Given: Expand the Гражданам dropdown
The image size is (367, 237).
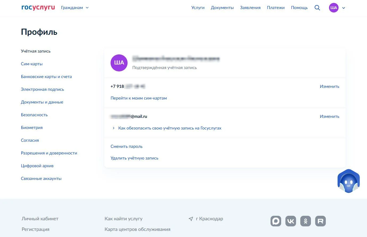Looking at the screenshot, I should point(75,8).
